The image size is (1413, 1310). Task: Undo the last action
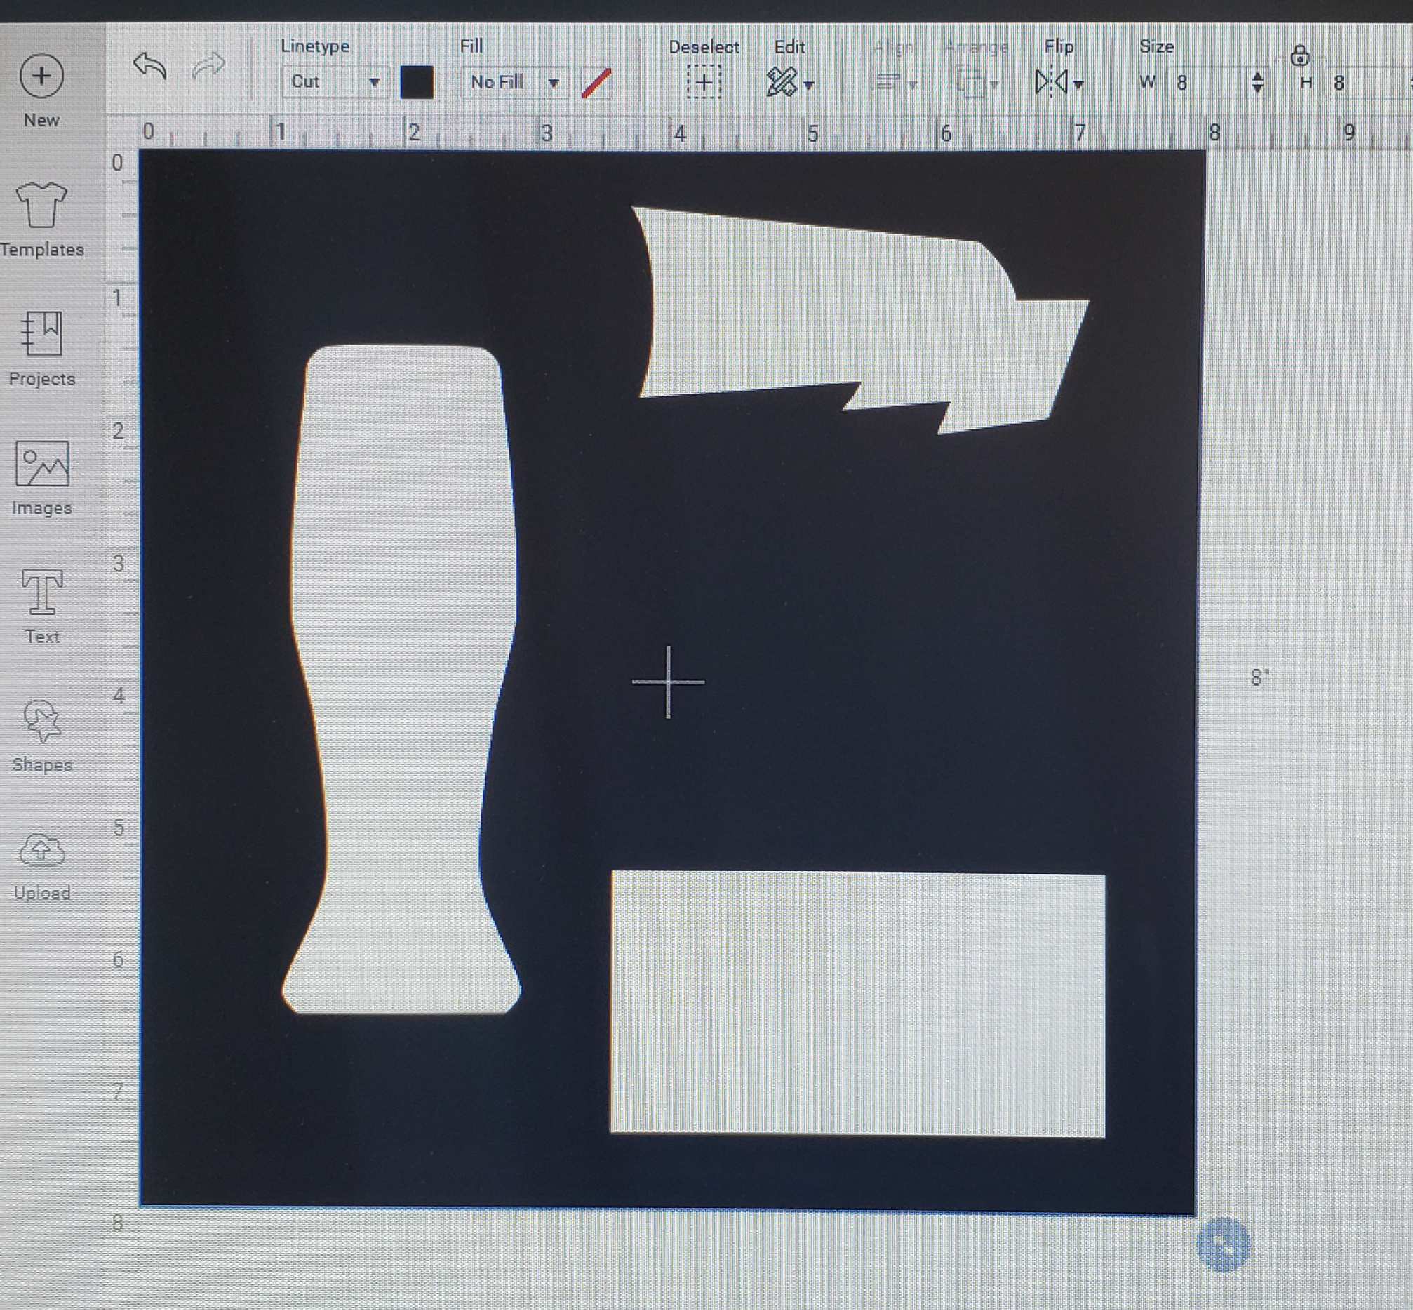click(149, 67)
